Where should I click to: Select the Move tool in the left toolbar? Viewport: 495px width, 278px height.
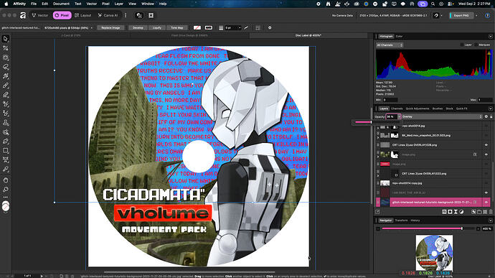click(x=5, y=39)
